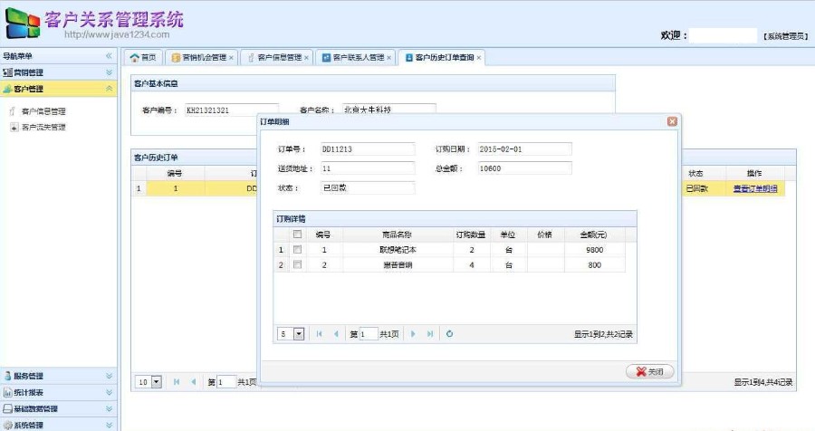Go to previous page in 订购详情 pager
815x431 pixels.
(336, 334)
